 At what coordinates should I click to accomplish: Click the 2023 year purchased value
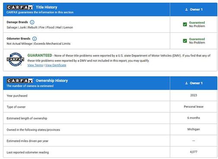pos(193,95)
